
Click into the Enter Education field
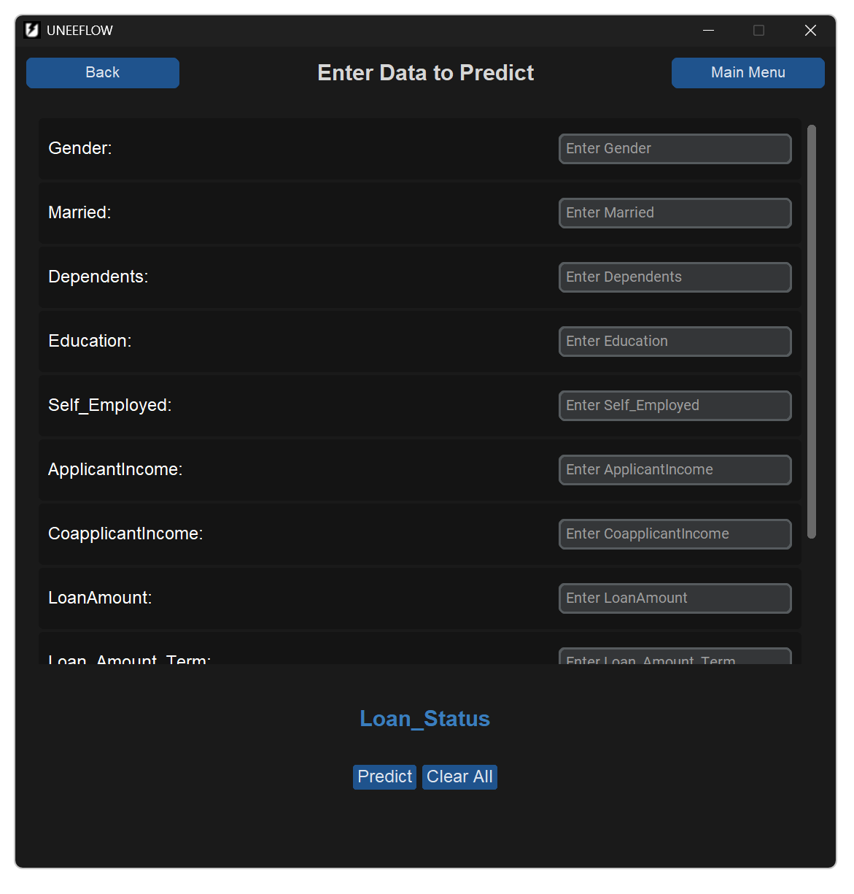click(675, 342)
